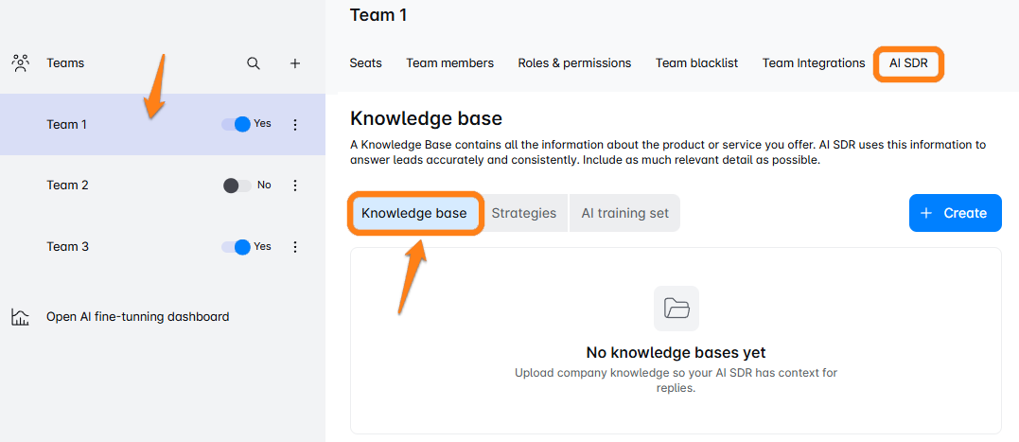1019x442 pixels.
Task: Select the Knowledge base sub-tab
Action: 414,213
